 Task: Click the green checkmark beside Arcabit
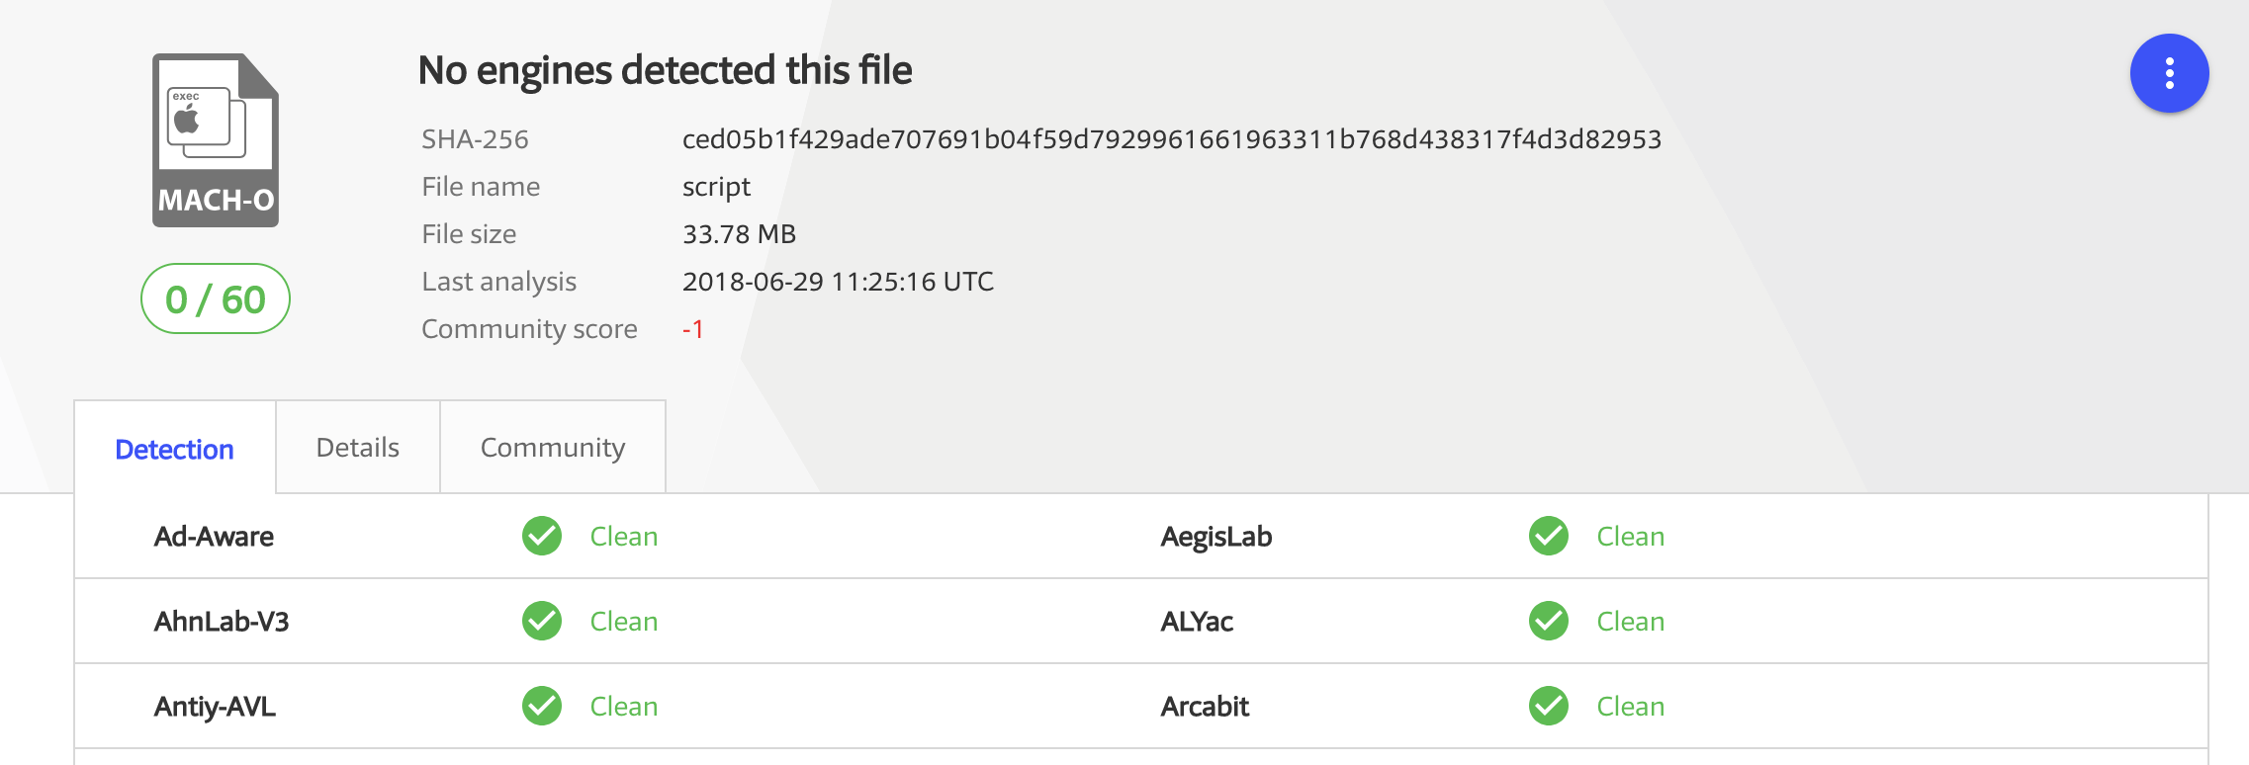1549,706
